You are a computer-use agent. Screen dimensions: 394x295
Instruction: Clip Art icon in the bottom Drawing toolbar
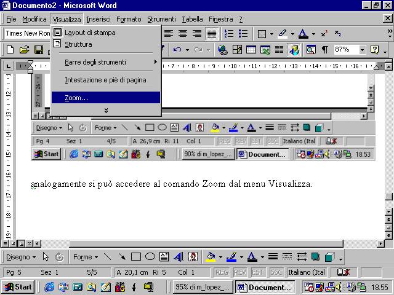[x=193, y=257]
